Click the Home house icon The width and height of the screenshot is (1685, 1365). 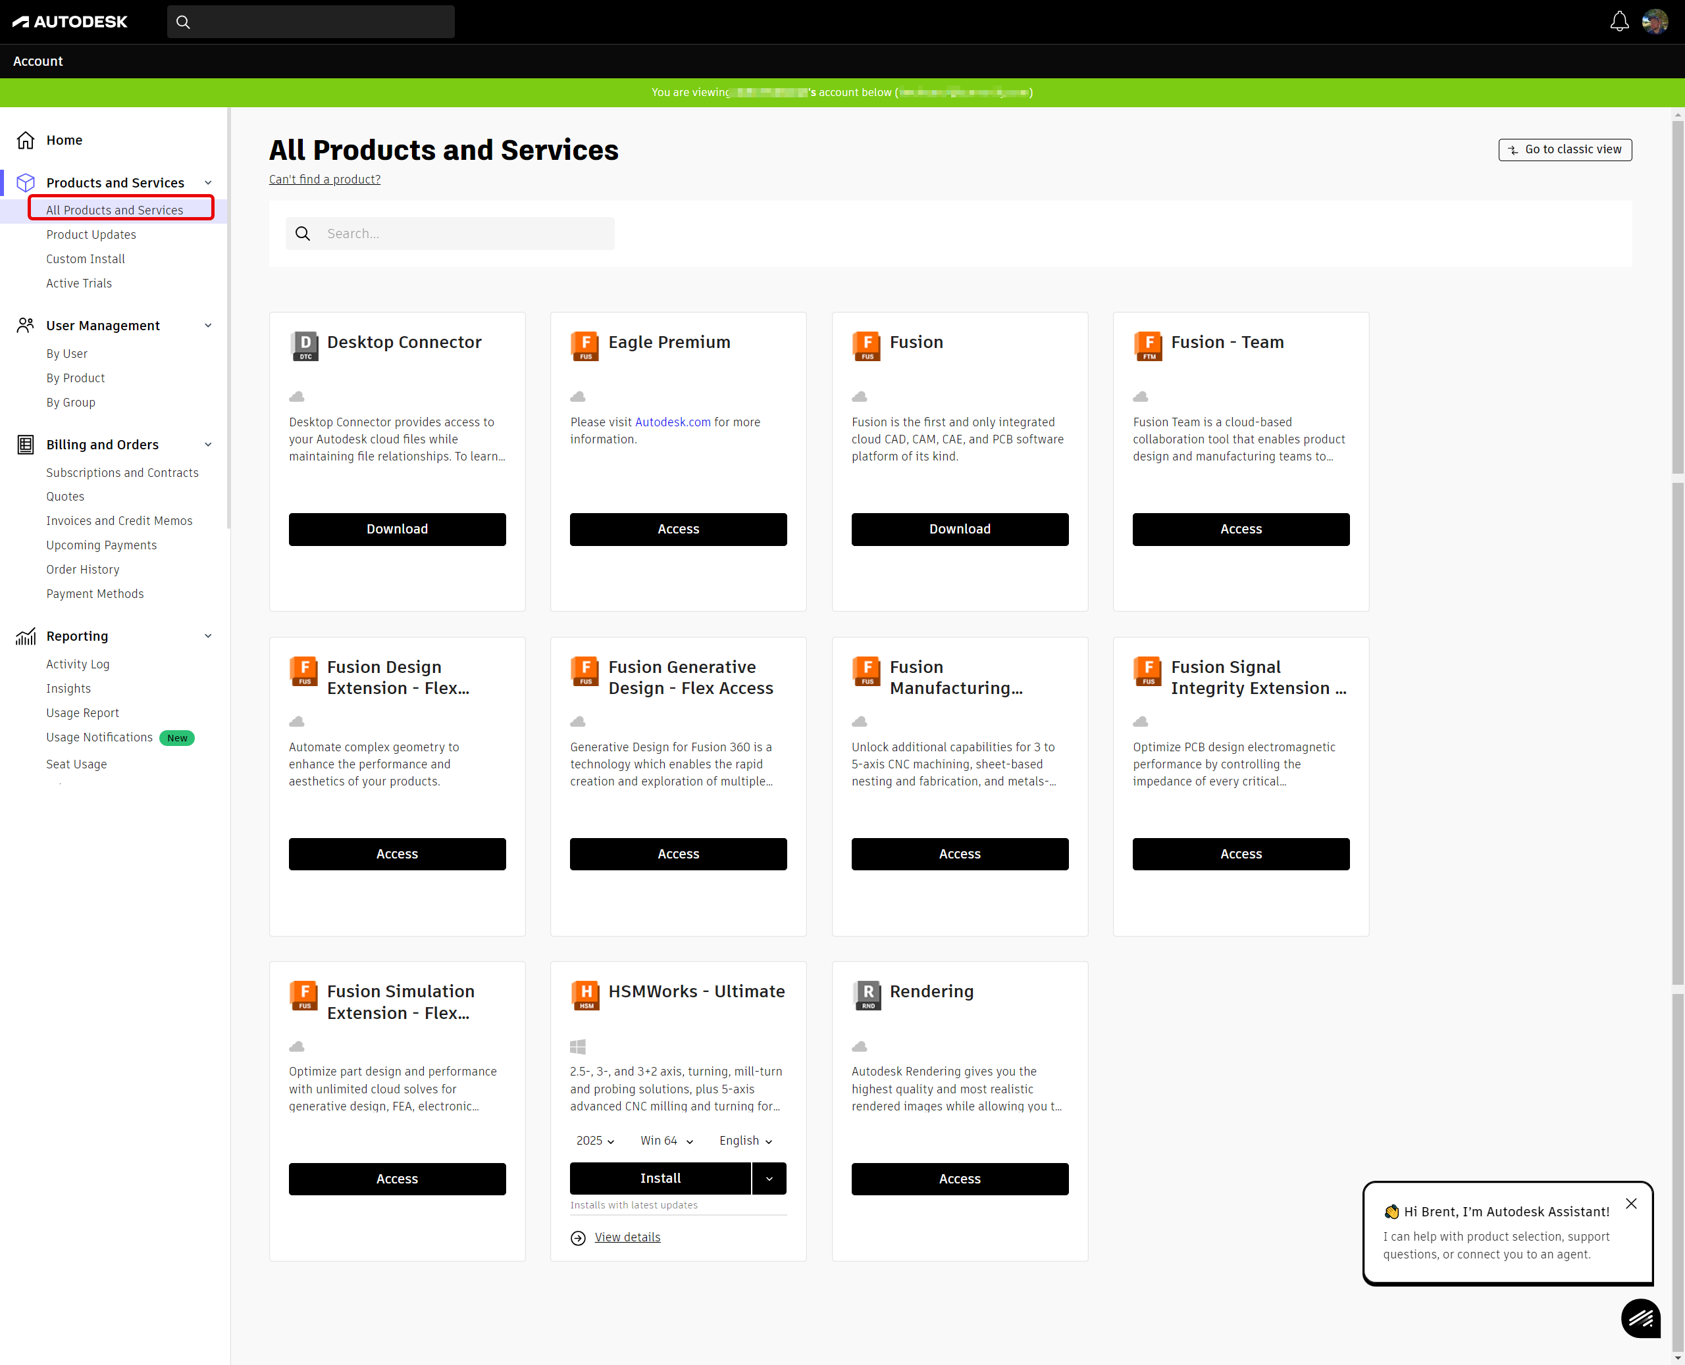pyautogui.click(x=26, y=140)
